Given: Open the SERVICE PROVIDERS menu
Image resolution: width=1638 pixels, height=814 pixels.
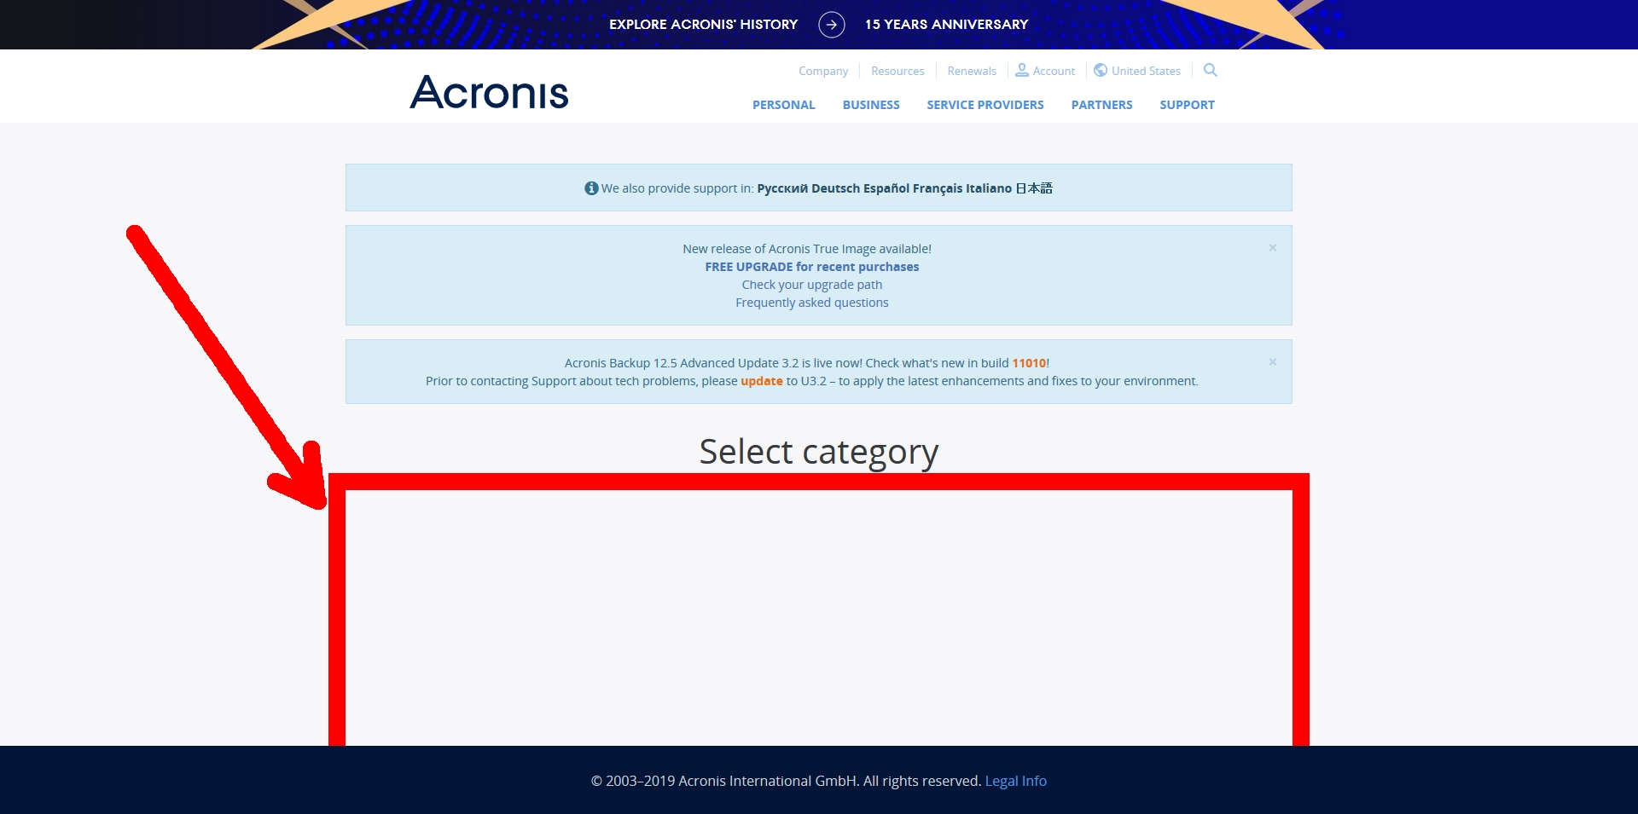Looking at the screenshot, I should click(x=985, y=104).
